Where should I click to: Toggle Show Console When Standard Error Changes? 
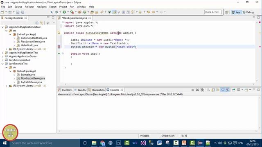coord(228,90)
